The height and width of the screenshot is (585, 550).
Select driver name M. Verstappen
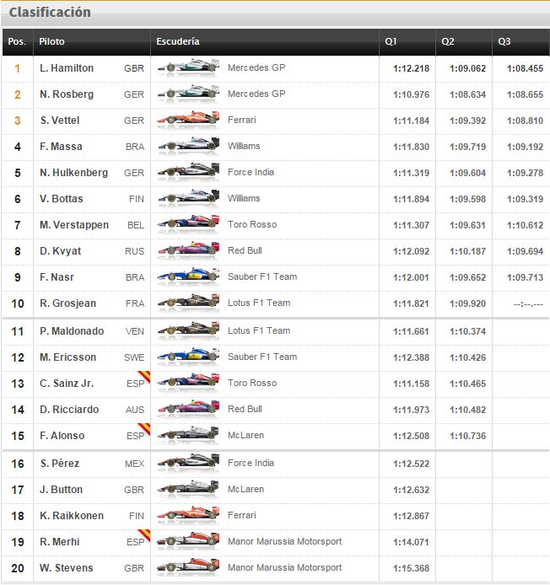pyautogui.click(x=74, y=225)
